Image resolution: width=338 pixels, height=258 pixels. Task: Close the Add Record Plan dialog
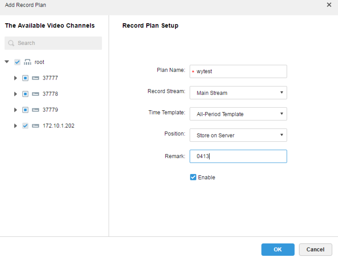pos(329,5)
